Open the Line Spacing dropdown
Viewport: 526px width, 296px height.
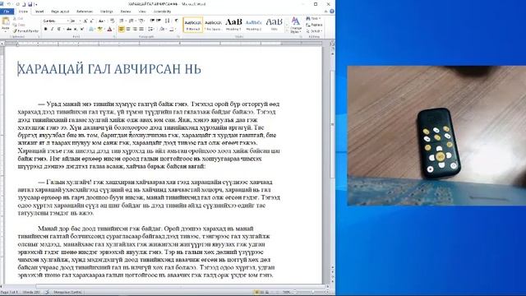click(151, 30)
